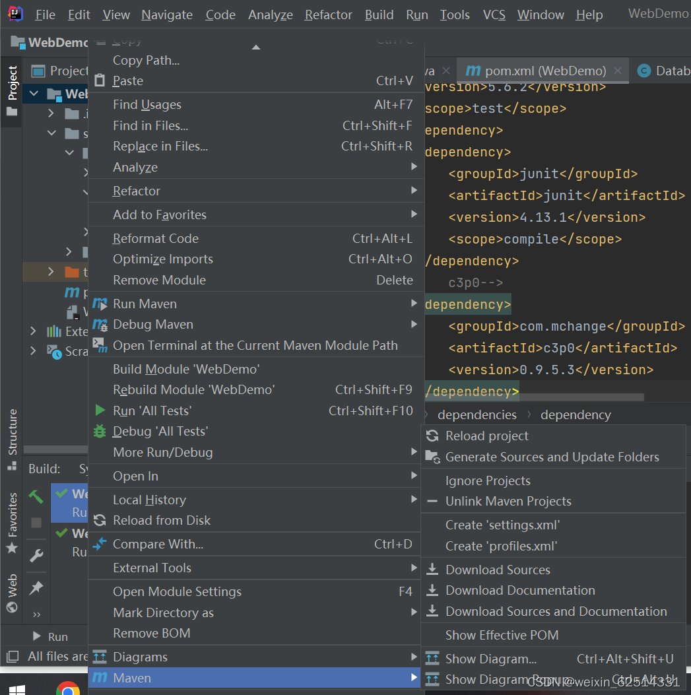The height and width of the screenshot is (695, 691).
Task: Open the Windows Start menu
Action: (x=17, y=690)
